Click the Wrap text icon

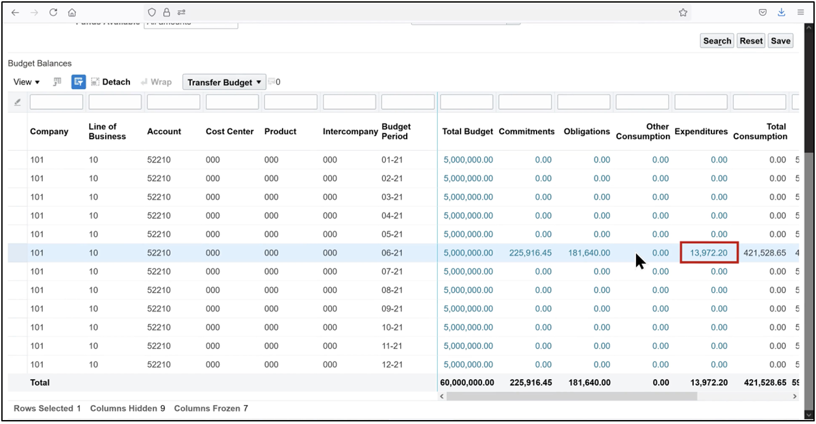[x=144, y=81]
